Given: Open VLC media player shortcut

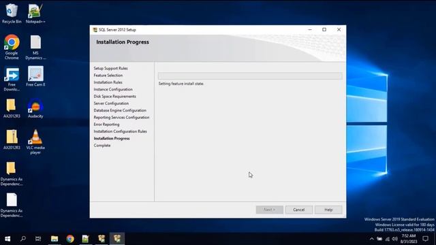Looking at the screenshot, I should point(35,142).
